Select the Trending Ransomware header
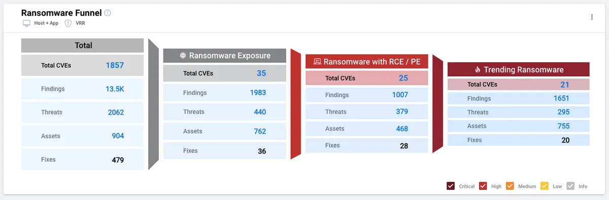 pos(518,70)
